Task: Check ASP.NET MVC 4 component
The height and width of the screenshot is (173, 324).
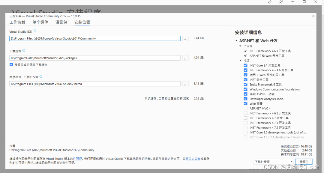Action: [x=245, y=108]
